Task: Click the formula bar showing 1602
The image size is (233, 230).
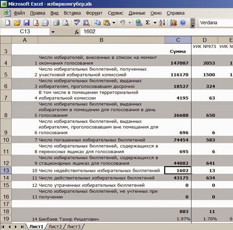Action: click(x=157, y=32)
